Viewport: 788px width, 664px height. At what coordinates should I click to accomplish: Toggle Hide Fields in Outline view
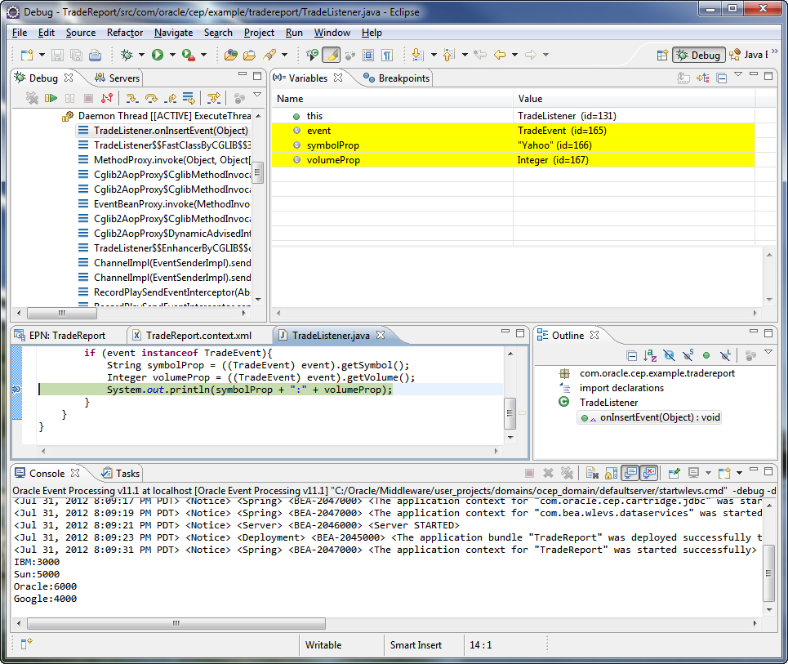pyautogui.click(x=669, y=356)
